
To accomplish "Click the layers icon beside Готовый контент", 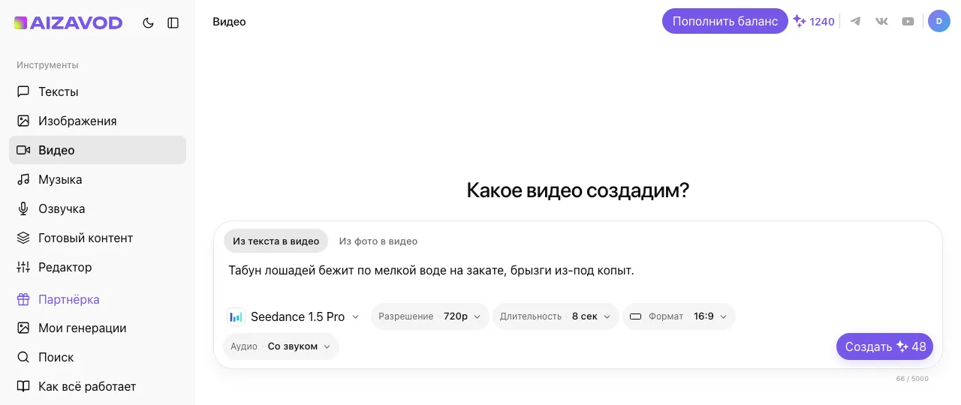I will 23,238.
